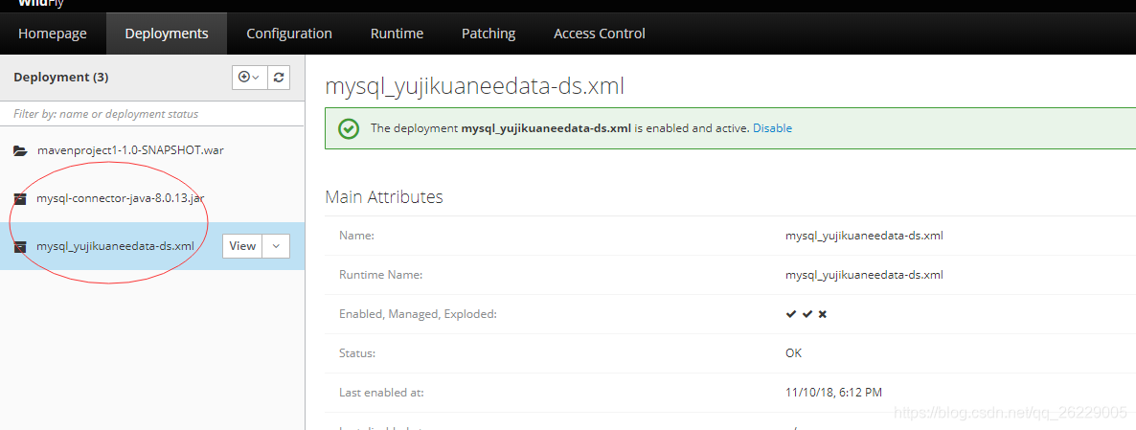The image size is (1136, 430).
Task: View the mysql_yujikuaneedata-ds.xml deployment
Action: click(x=242, y=246)
